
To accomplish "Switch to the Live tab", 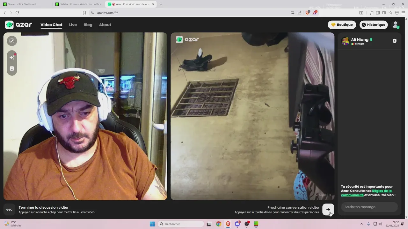I will 73,25.
